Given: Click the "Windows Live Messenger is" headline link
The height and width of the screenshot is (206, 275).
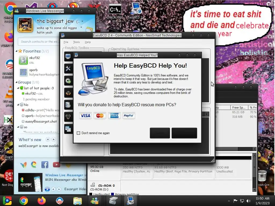Looking at the screenshot, I should coord(66,175).
